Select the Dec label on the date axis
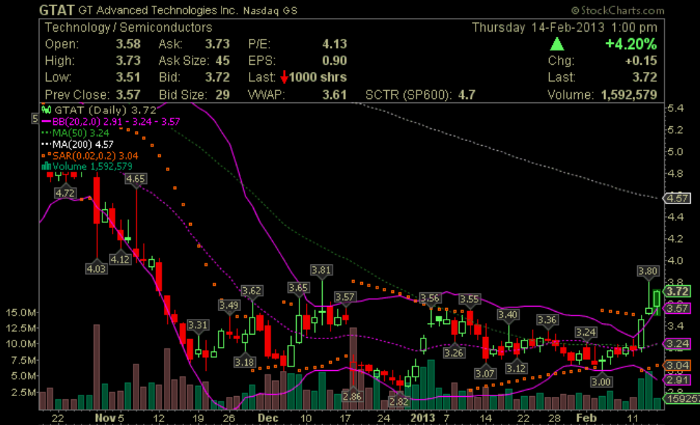Image resolution: width=700 pixels, height=425 pixels. pyautogui.click(x=268, y=418)
